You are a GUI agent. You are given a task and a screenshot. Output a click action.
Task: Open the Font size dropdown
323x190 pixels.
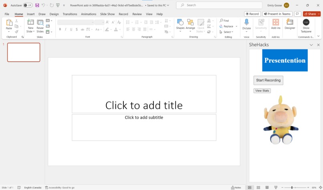click(x=99, y=22)
